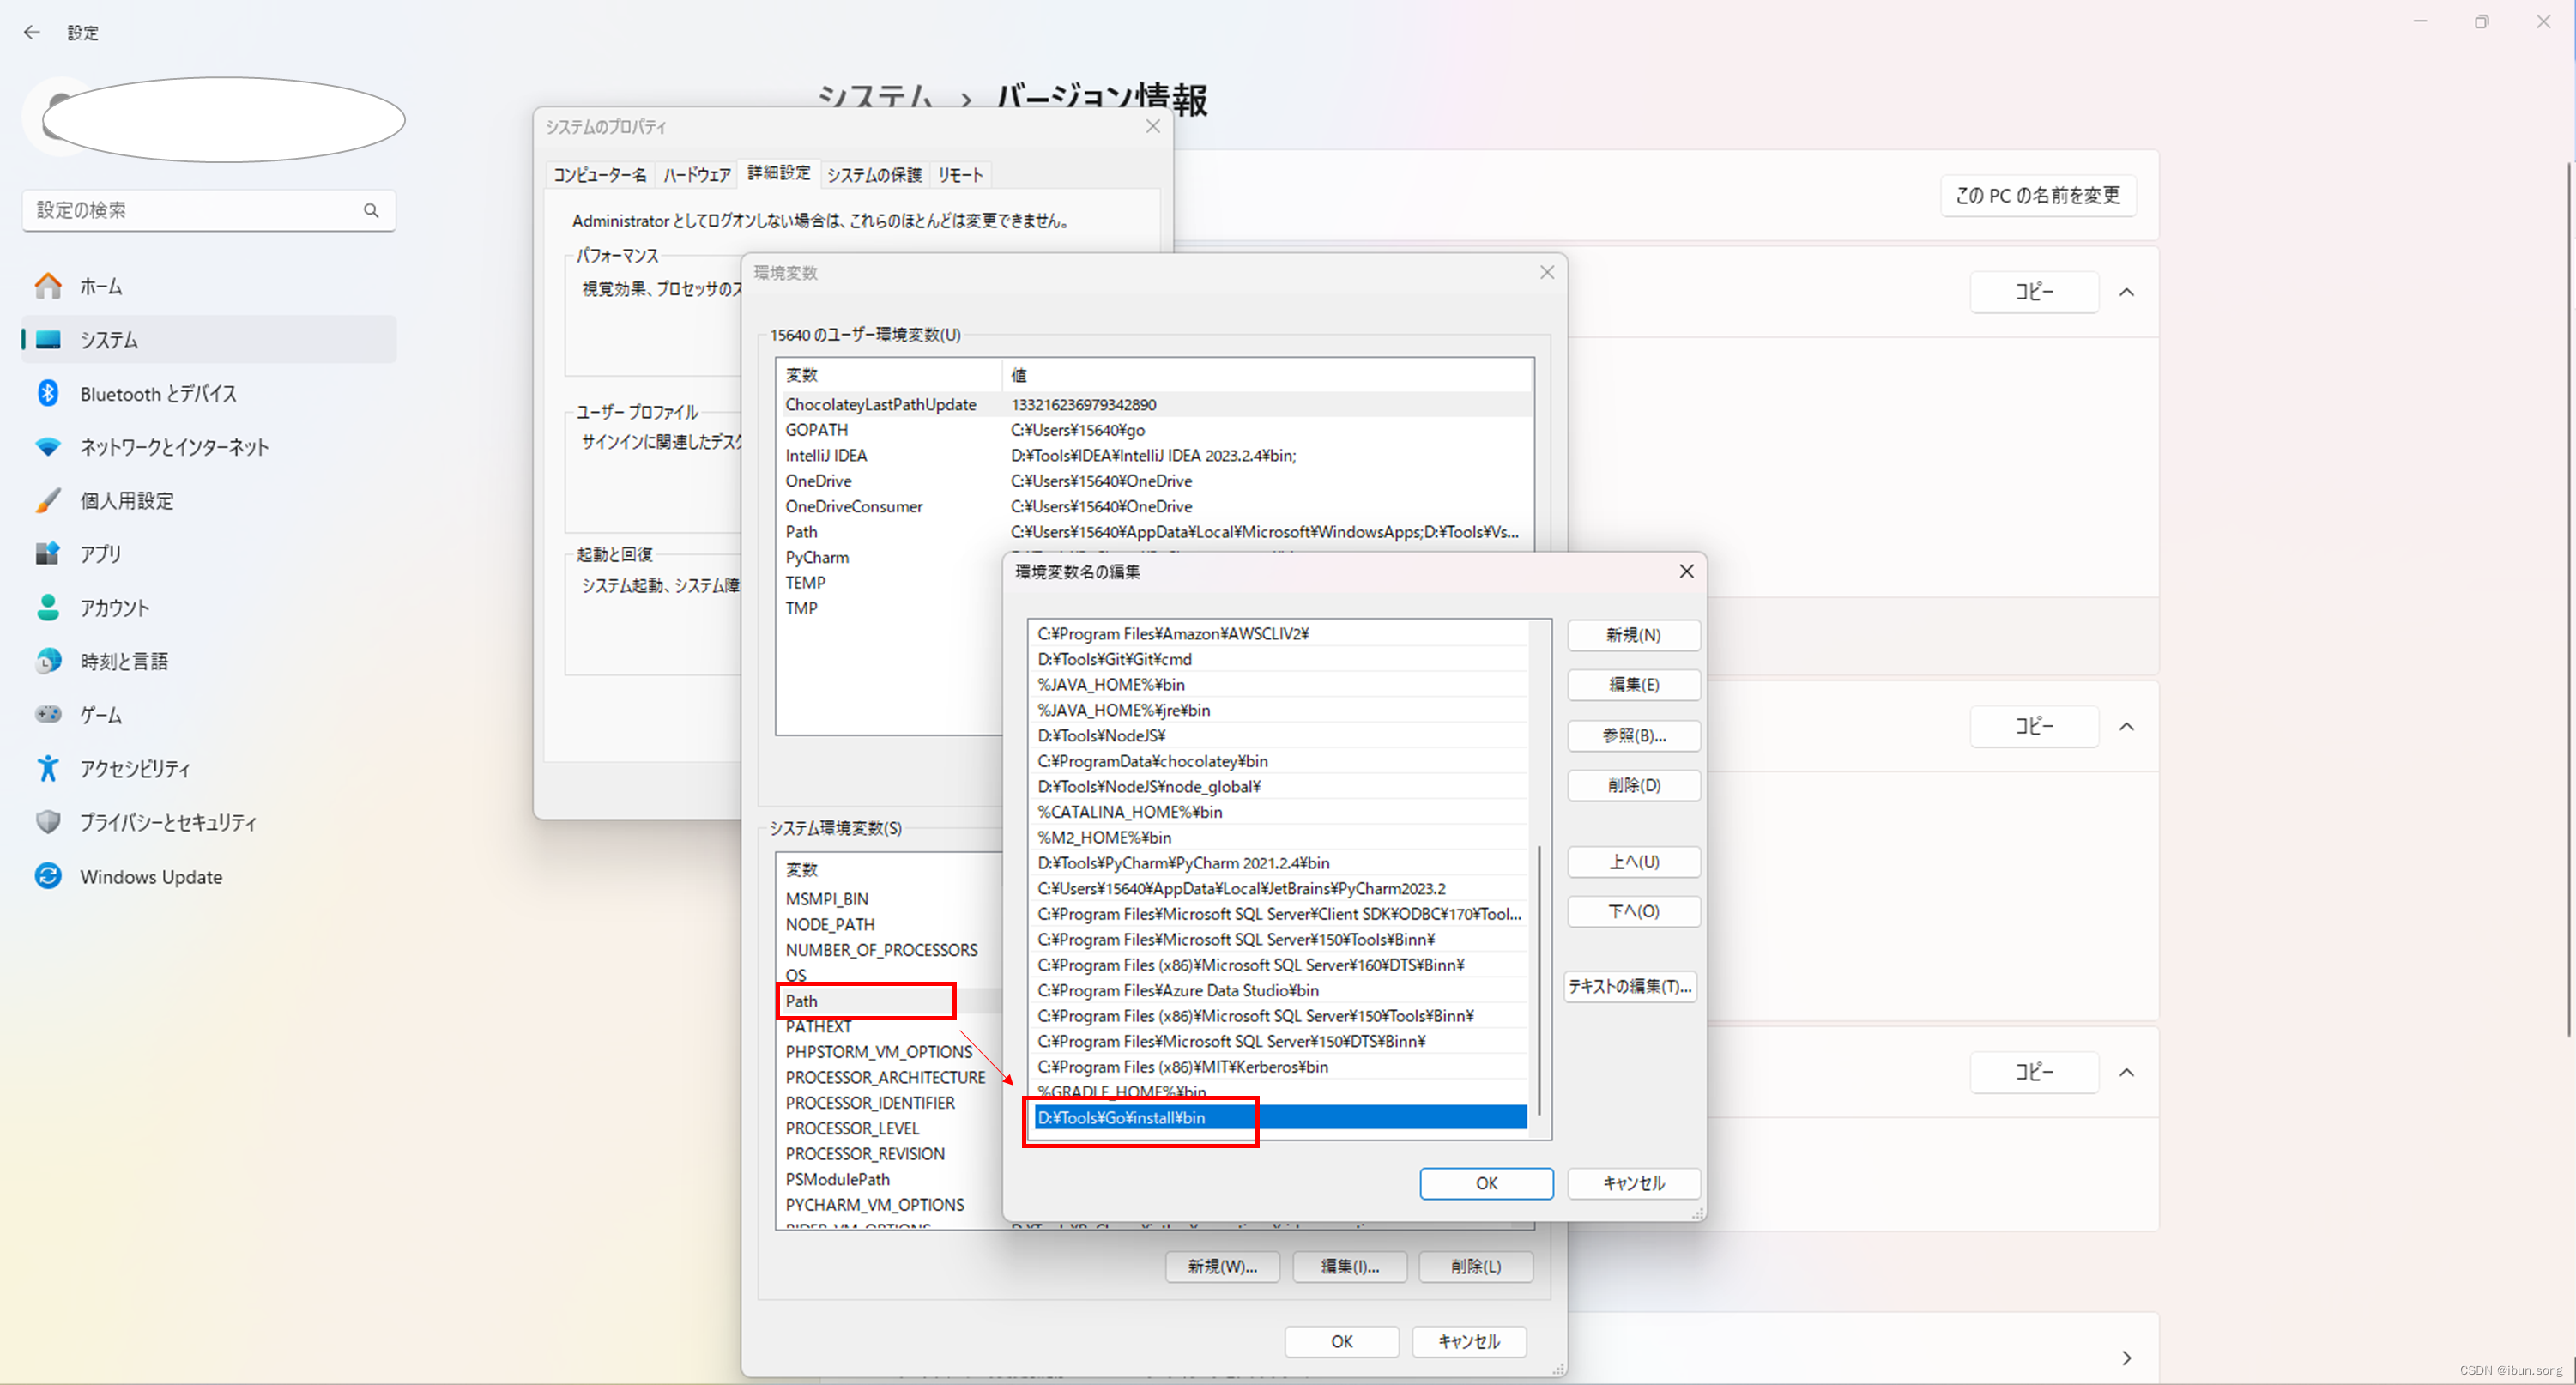Viewport: 2576px width, 1385px height.
Task: Click the Accounts person icon
Action: 48,608
